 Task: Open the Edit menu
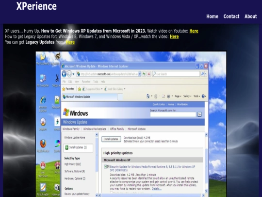70,82
